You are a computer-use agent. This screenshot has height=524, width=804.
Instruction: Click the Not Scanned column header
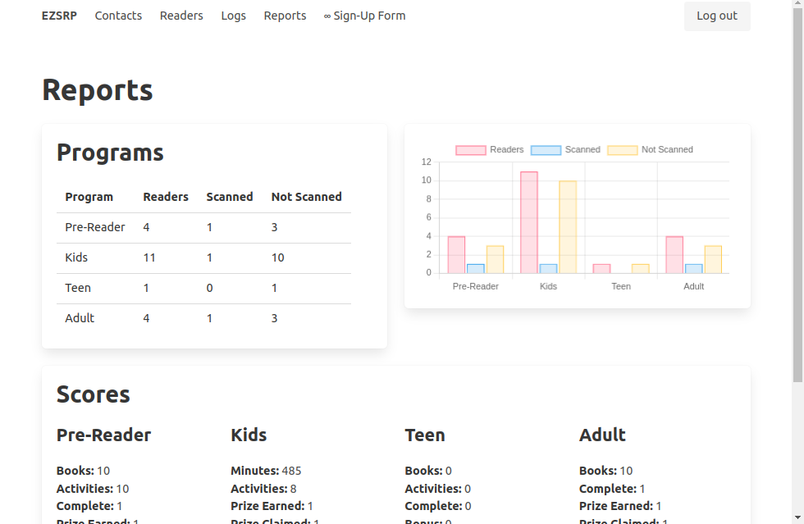pyautogui.click(x=306, y=197)
